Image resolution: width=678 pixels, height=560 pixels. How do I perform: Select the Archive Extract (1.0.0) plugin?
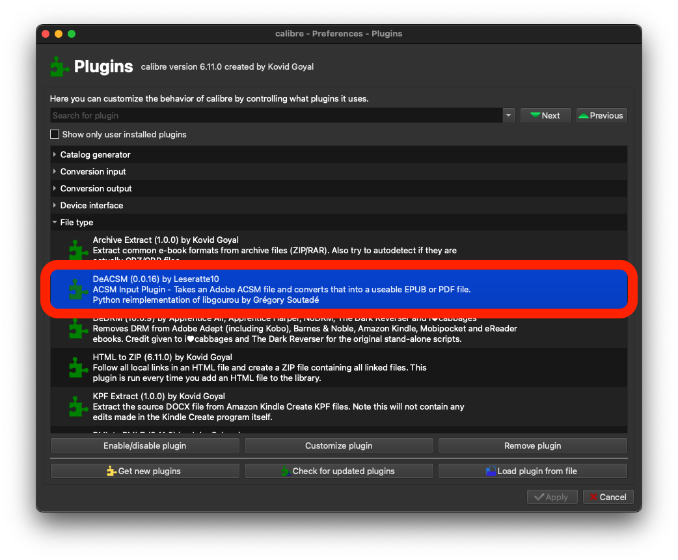point(338,245)
